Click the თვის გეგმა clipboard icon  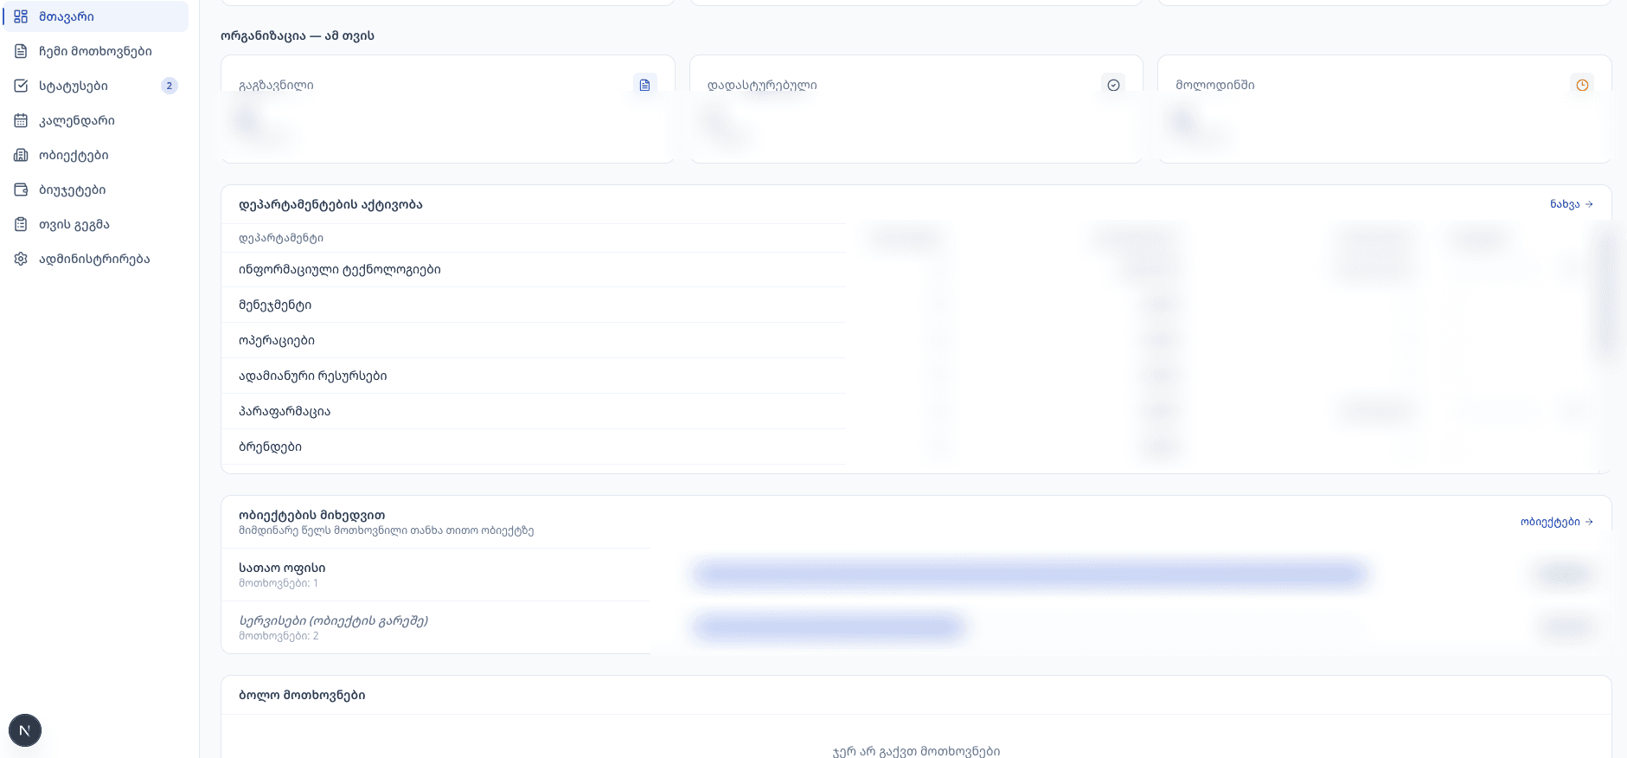tap(21, 224)
